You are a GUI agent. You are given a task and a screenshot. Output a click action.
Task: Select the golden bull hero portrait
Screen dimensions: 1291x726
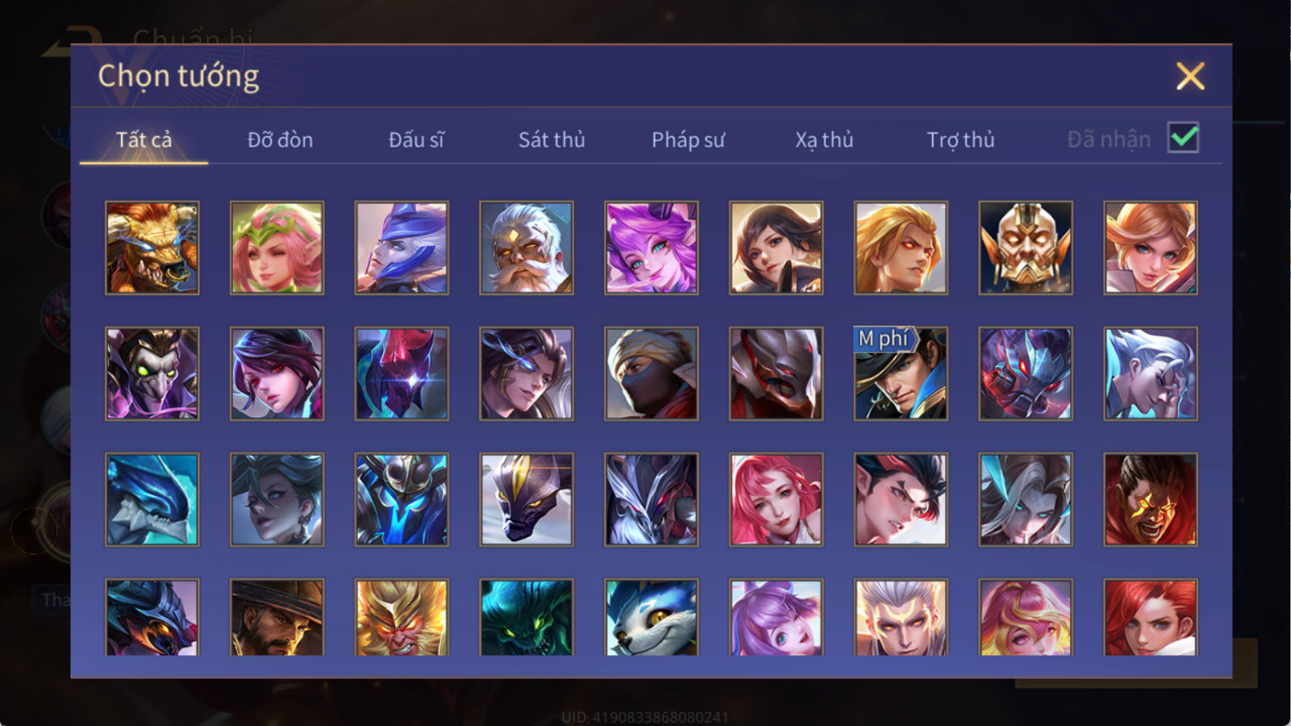point(152,248)
